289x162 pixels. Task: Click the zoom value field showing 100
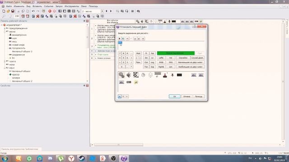coord(17,16)
